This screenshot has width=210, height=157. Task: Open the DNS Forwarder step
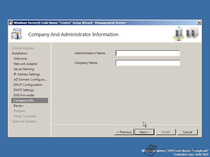coord(24,95)
